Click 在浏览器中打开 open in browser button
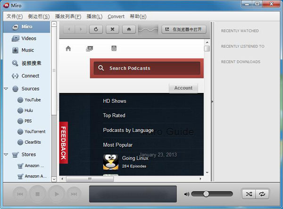The height and width of the screenshot is (209, 283). 184,29
